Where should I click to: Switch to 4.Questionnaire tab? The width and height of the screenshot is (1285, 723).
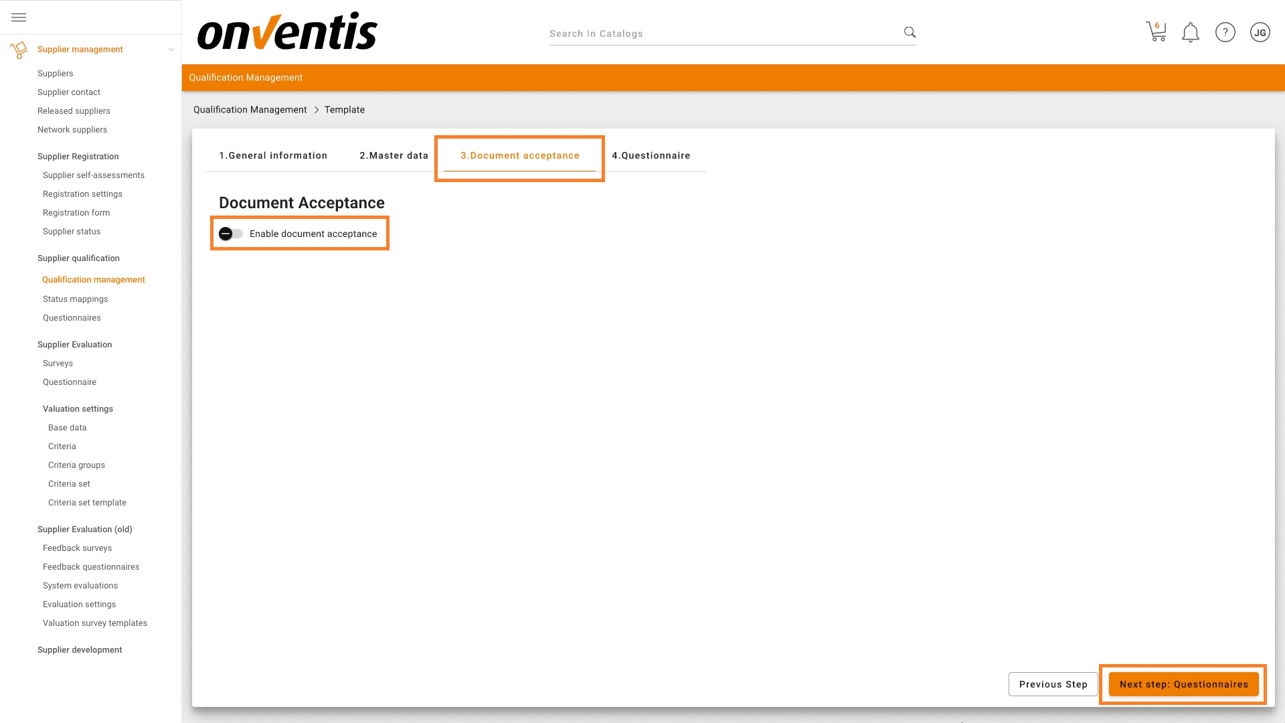651,155
